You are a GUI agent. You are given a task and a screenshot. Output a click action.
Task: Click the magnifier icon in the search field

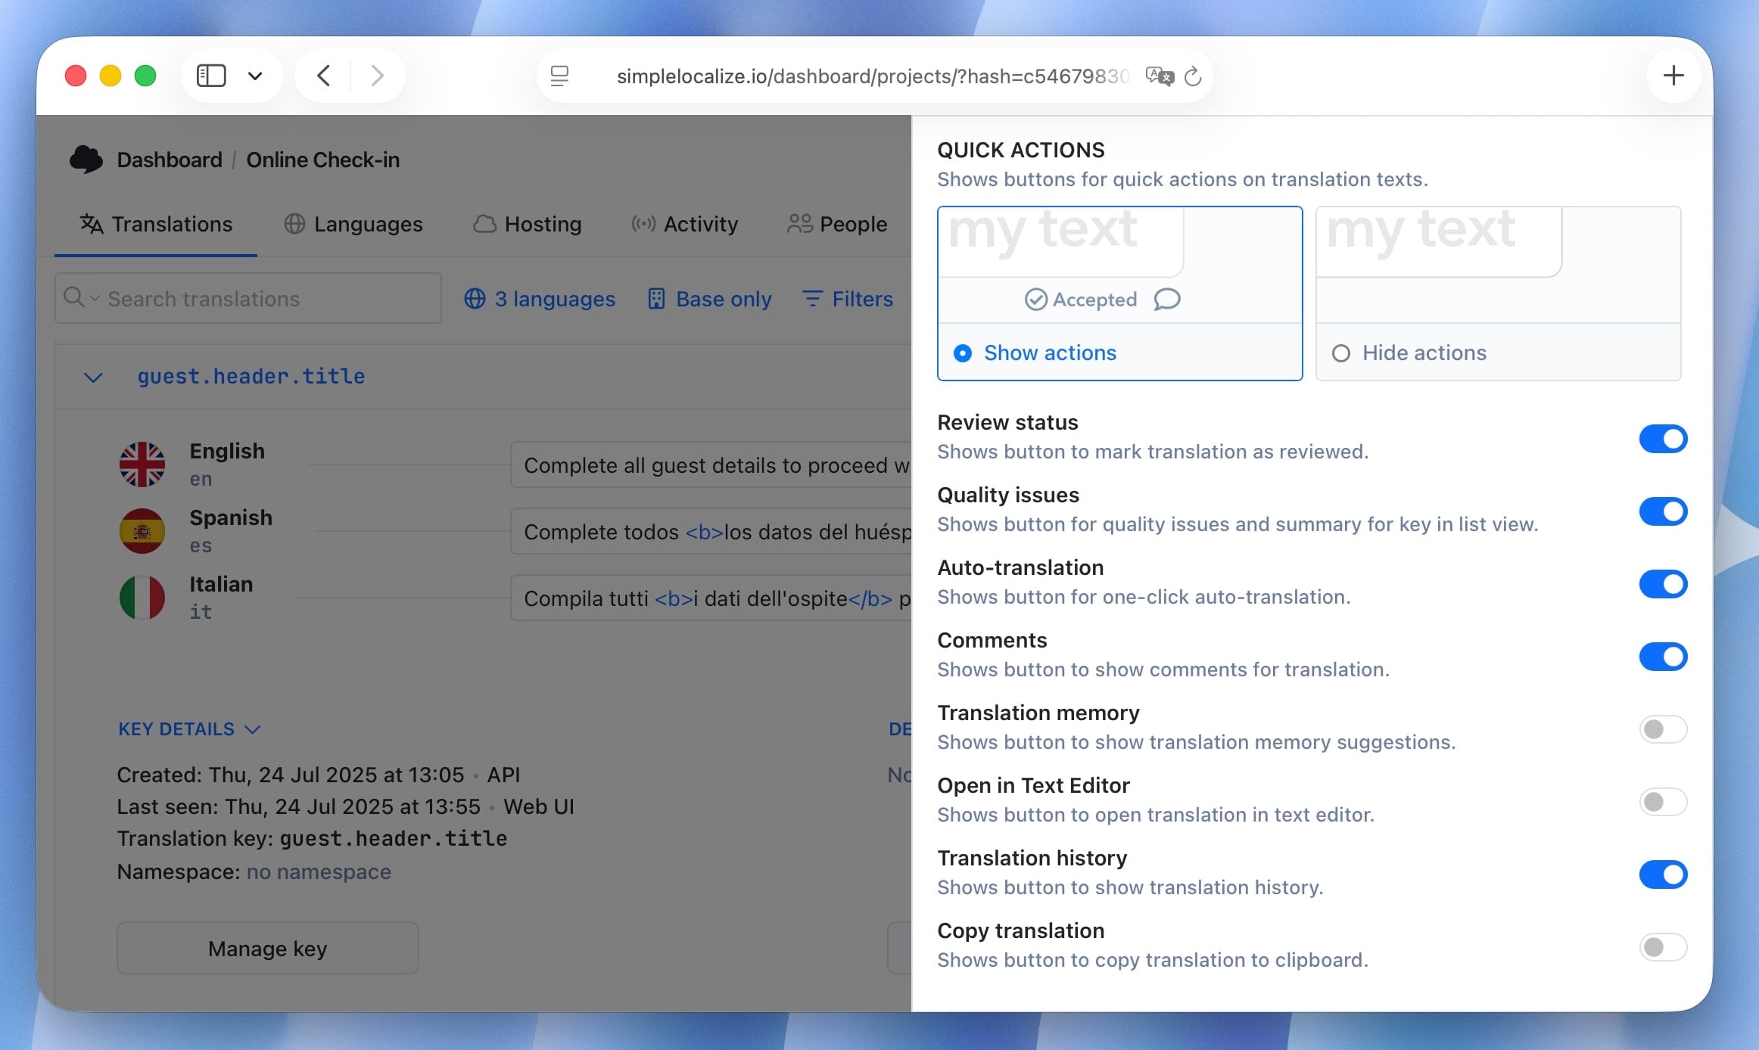coord(76,298)
